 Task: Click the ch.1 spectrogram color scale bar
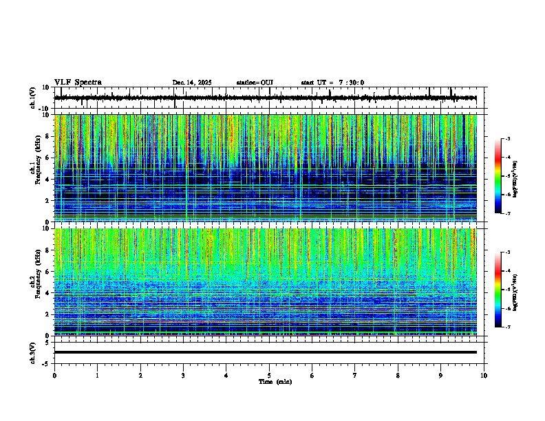point(498,176)
